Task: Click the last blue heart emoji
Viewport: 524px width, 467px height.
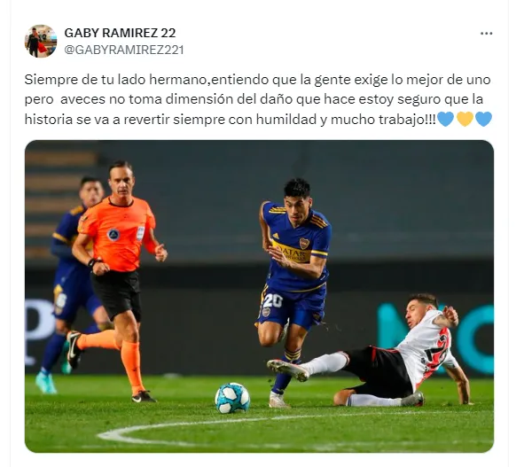Action: pos(483,120)
